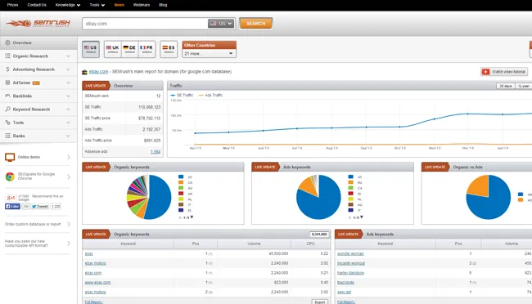Open the News menu item
The height and width of the screenshot is (304, 532).
coord(119,5)
